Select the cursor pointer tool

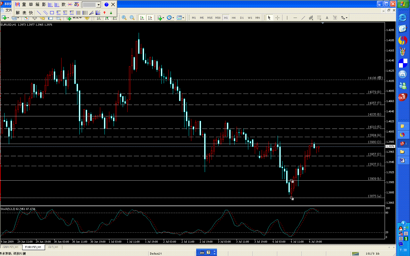269,18
